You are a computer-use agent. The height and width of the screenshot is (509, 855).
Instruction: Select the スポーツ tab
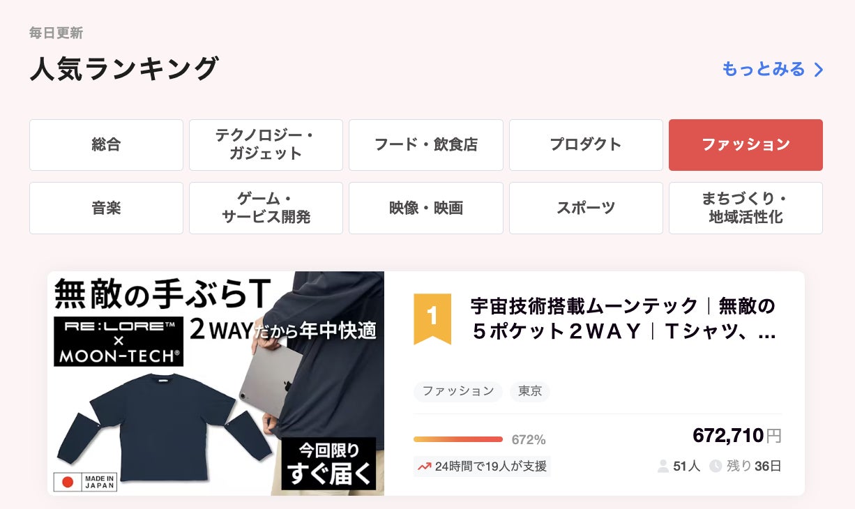tap(586, 208)
